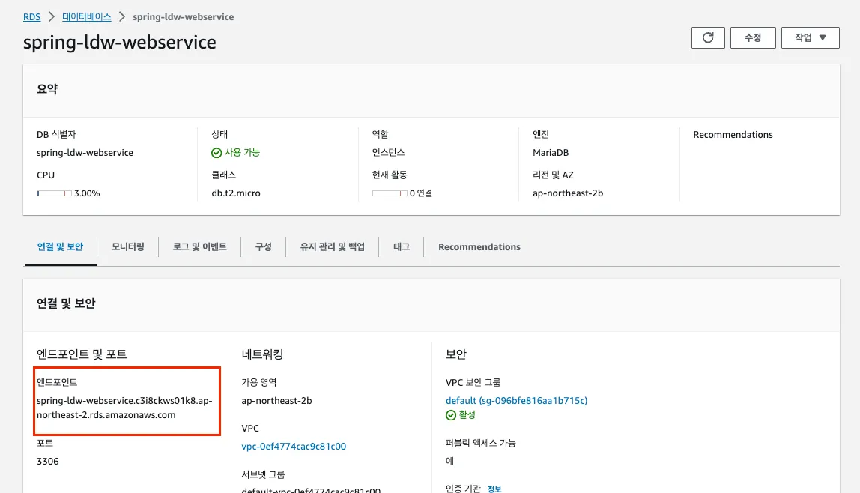Switch to the 태그 tab

click(x=402, y=247)
